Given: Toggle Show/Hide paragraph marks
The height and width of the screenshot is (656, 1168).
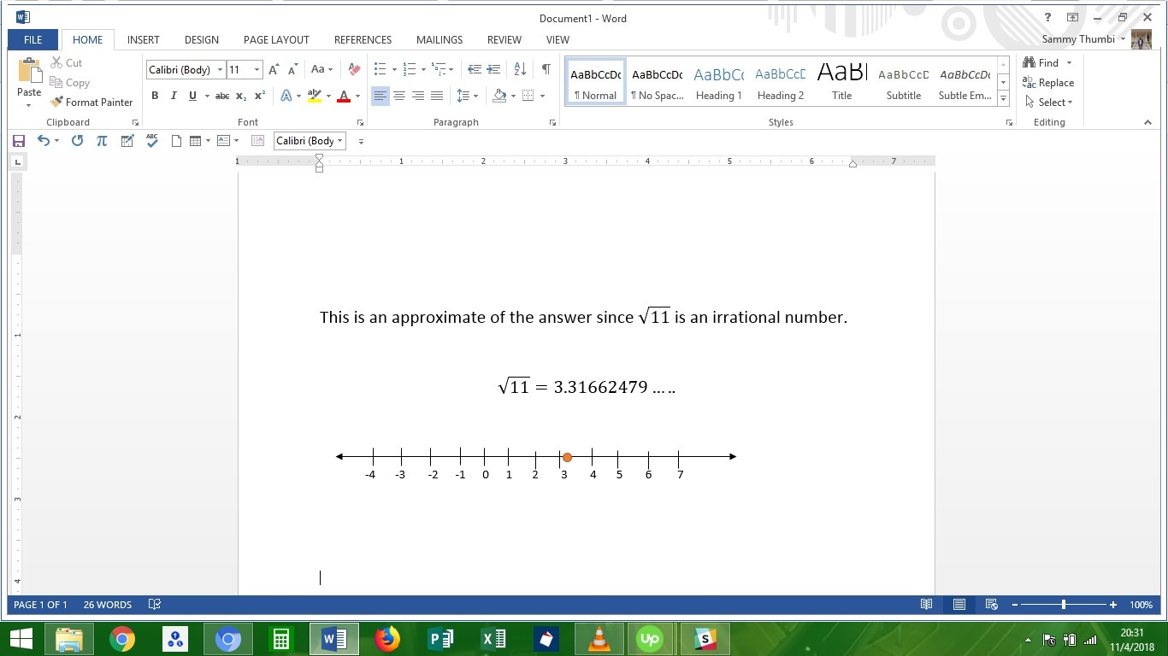Looking at the screenshot, I should (x=546, y=69).
